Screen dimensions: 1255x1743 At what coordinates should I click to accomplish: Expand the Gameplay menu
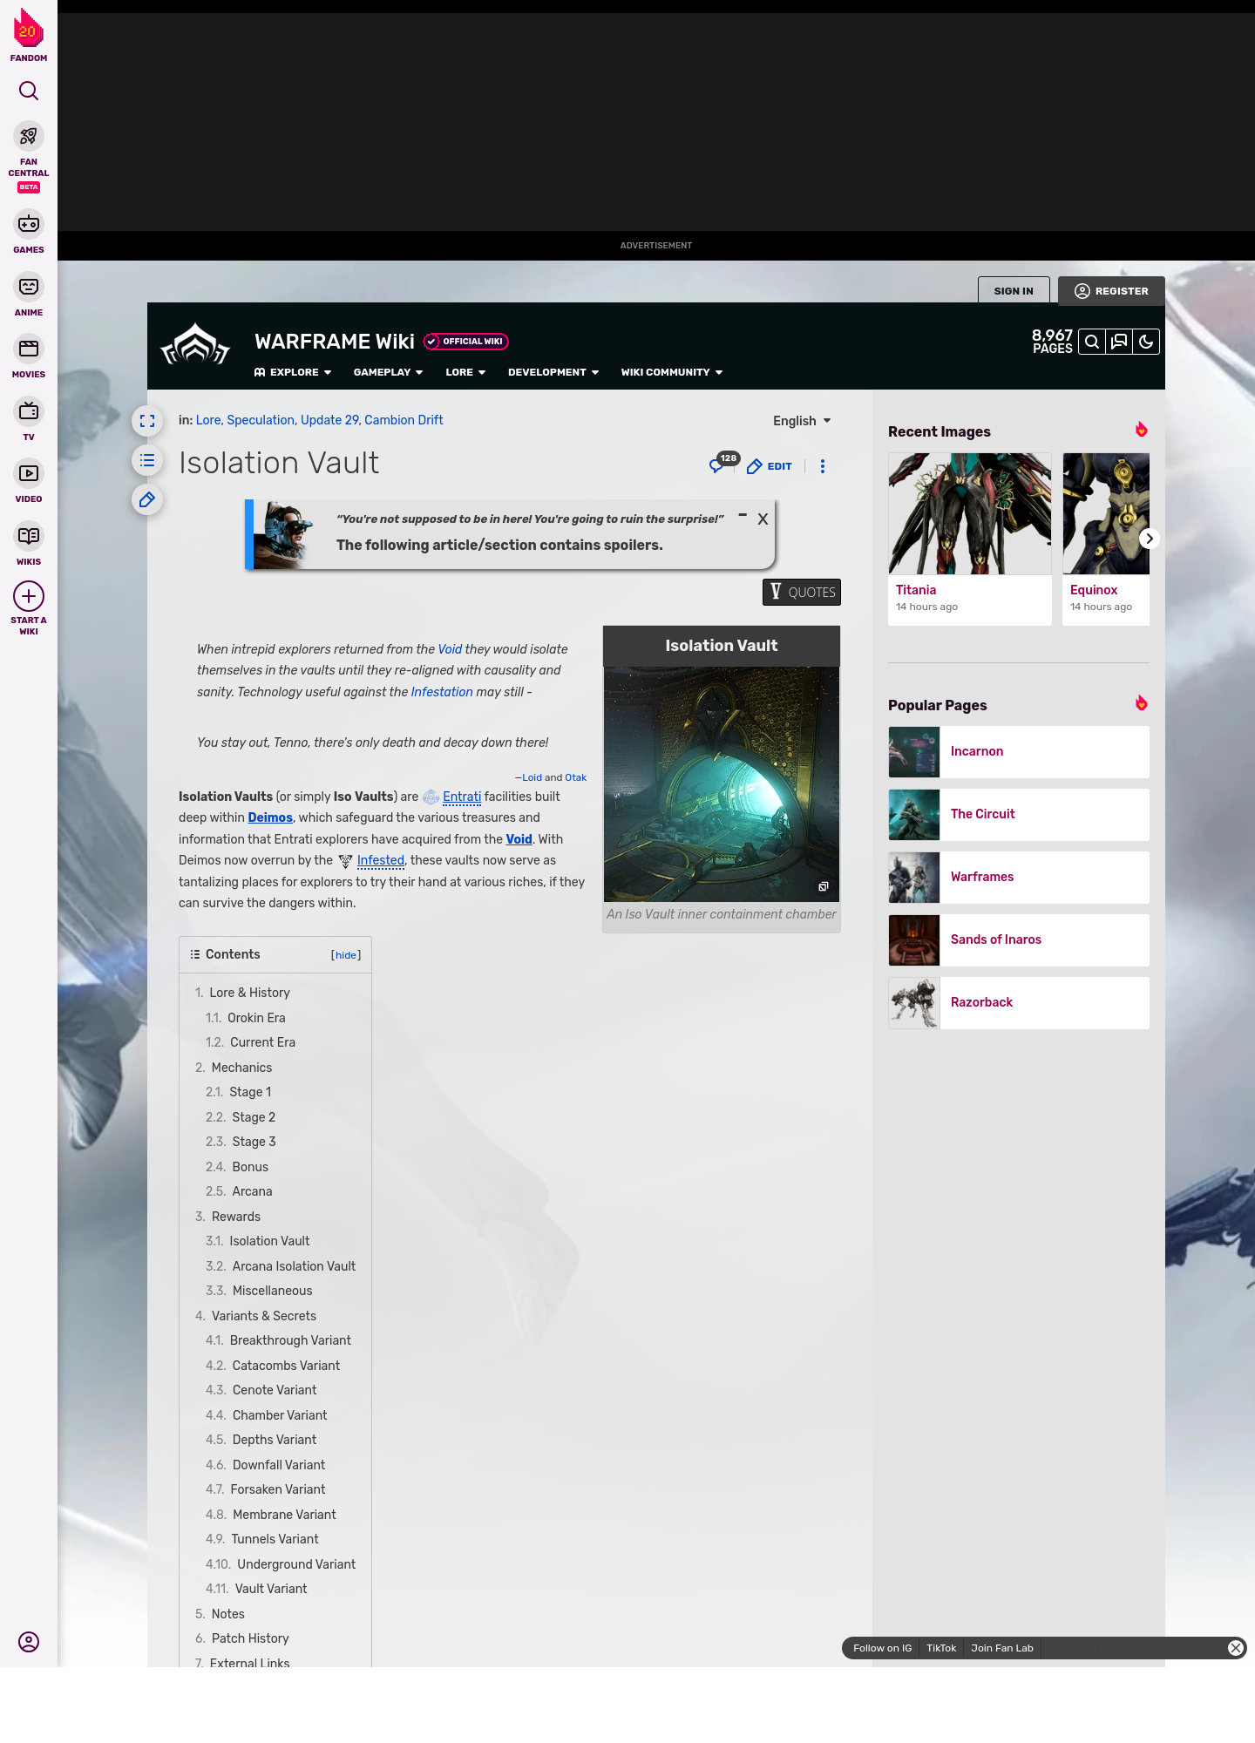(x=388, y=372)
